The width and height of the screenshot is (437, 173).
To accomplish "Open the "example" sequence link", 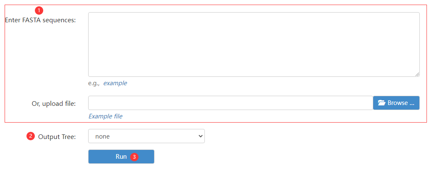I will point(115,83).
